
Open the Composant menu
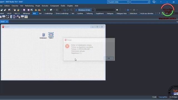pos(55,6)
